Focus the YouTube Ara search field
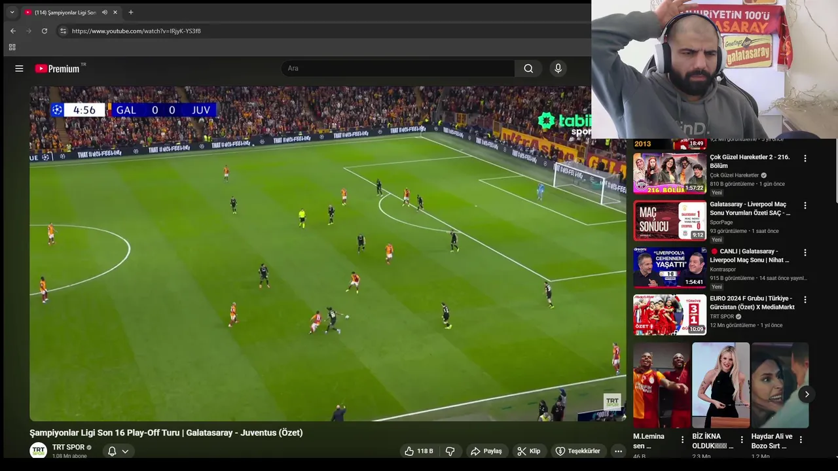Viewport: 838px width, 471px height. (x=398, y=69)
